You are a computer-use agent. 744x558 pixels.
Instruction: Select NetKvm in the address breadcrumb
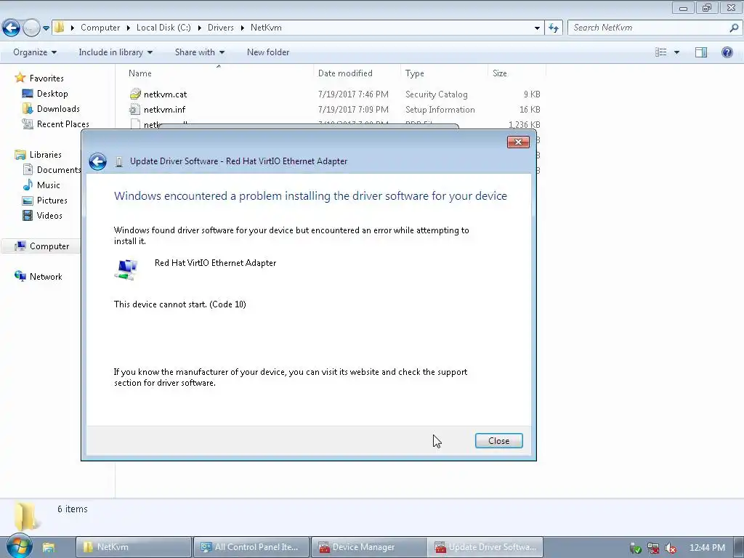(266, 28)
